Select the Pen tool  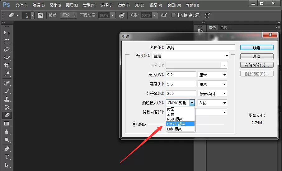point(7,149)
